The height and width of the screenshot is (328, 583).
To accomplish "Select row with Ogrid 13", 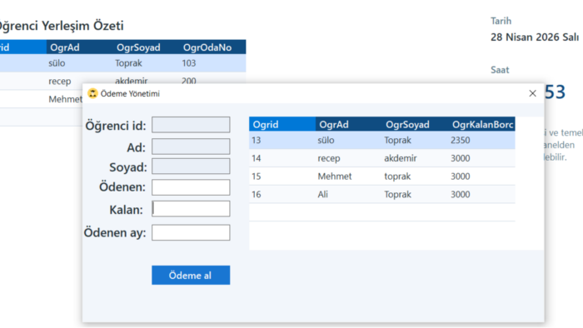I will pyautogui.click(x=381, y=140).
